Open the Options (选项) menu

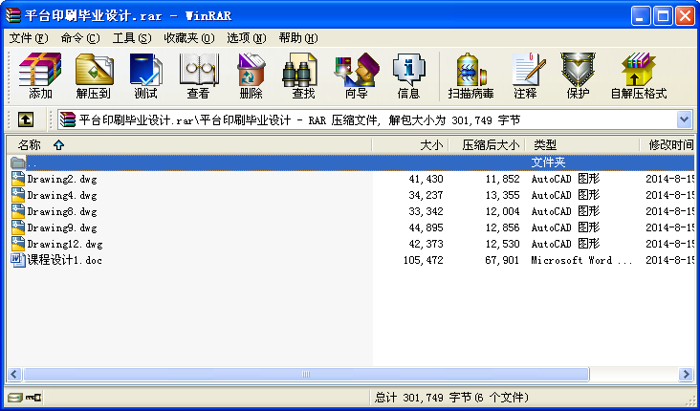[x=247, y=38]
